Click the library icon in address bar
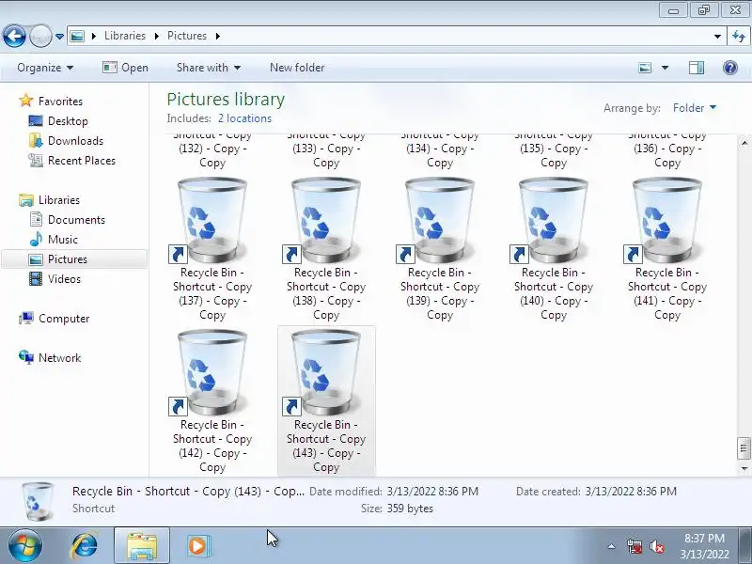This screenshot has width=752, height=564. click(x=77, y=36)
